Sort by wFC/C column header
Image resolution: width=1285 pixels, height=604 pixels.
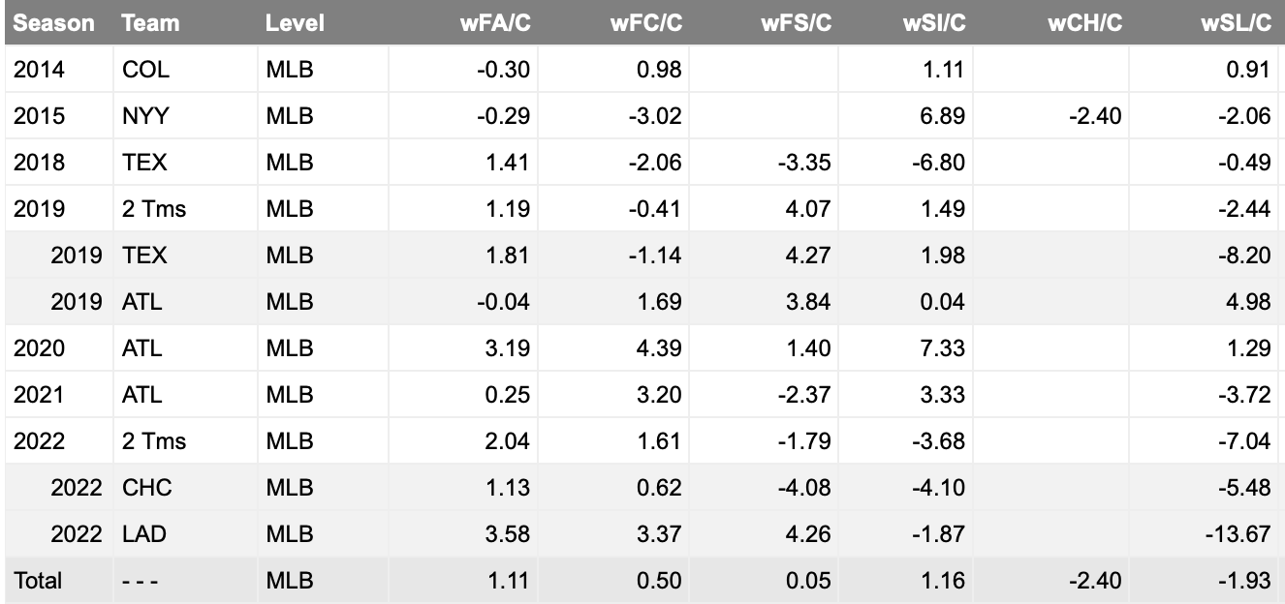(645, 23)
